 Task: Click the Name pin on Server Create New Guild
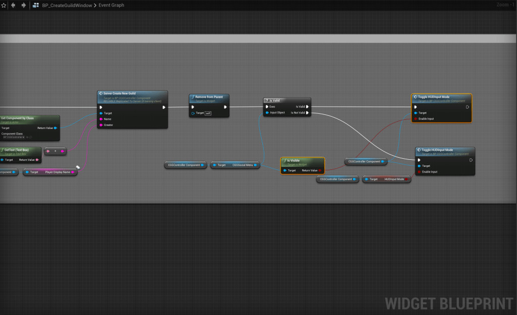point(101,119)
